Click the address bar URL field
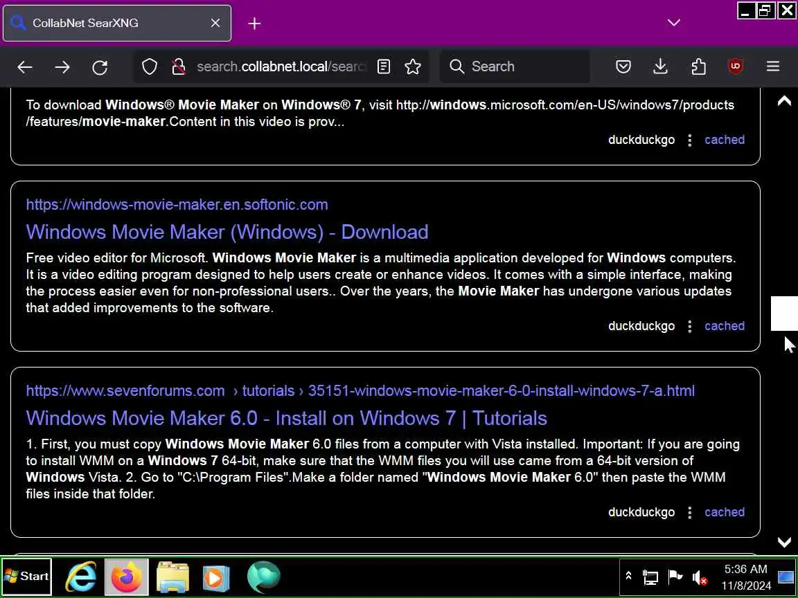The height and width of the screenshot is (598, 798). pos(281,66)
